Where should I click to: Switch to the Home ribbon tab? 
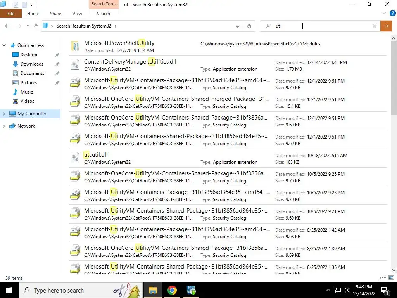click(x=33, y=14)
